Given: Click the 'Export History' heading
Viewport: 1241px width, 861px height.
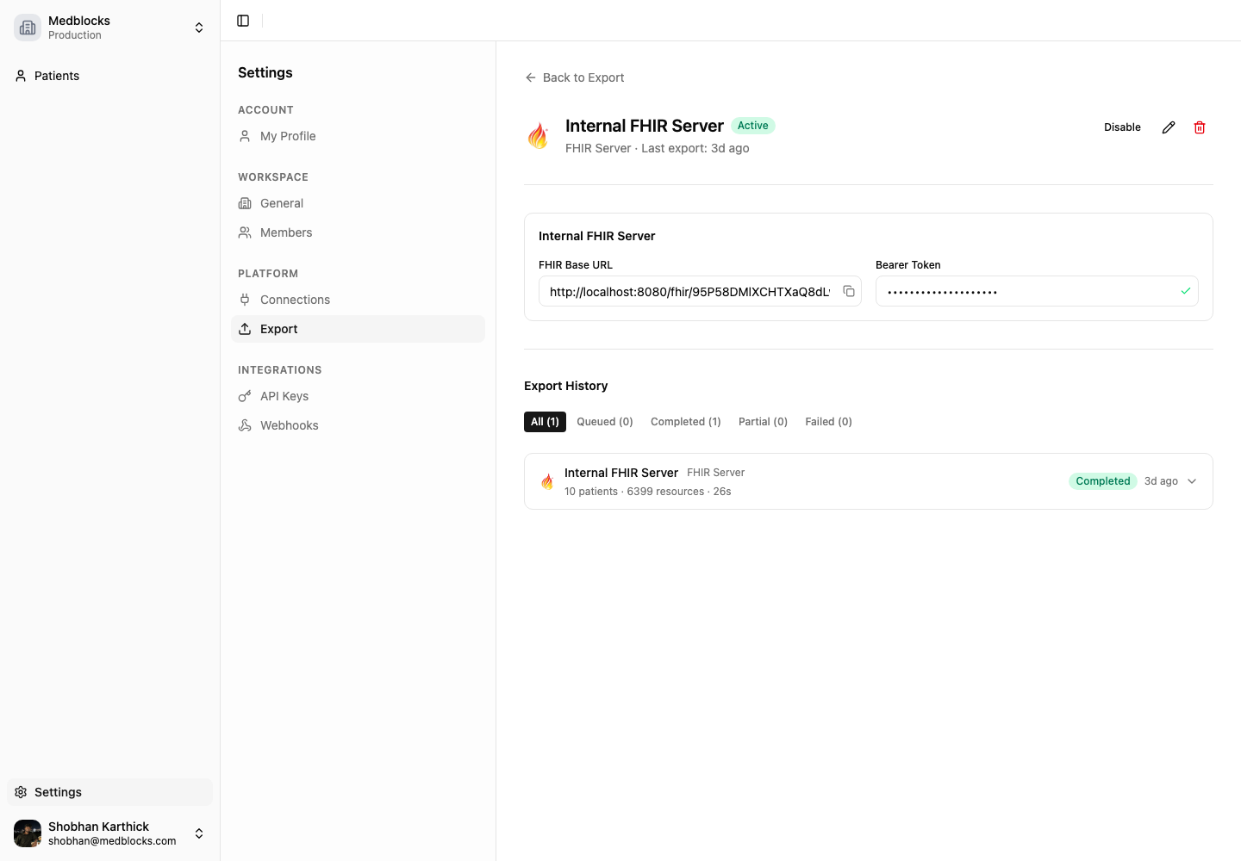Looking at the screenshot, I should pyautogui.click(x=566, y=386).
